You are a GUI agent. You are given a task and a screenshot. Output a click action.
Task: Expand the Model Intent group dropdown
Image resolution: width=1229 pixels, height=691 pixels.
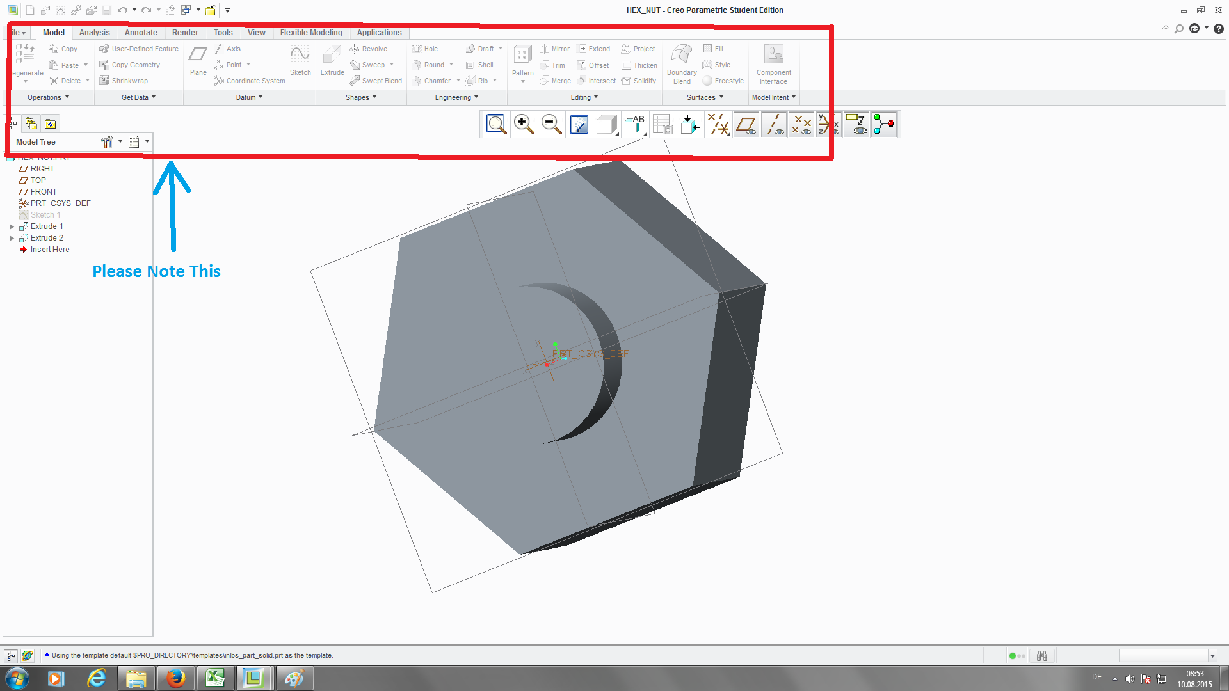point(774,97)
